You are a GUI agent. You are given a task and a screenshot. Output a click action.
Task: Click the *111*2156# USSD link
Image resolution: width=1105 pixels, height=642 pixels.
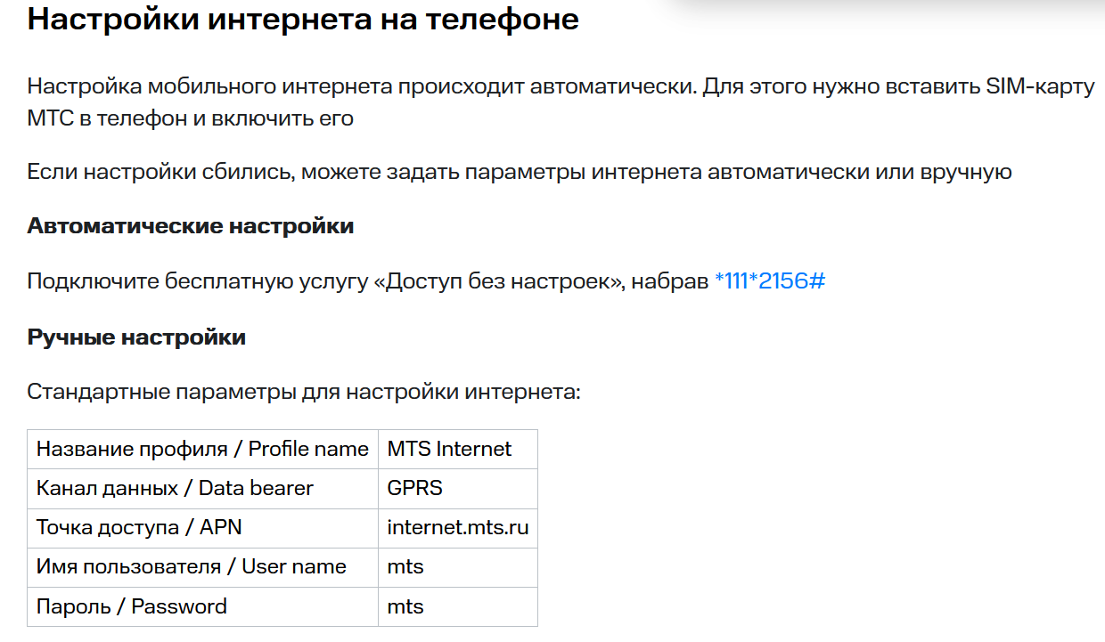pyautogui.click(x=770, y=281)
